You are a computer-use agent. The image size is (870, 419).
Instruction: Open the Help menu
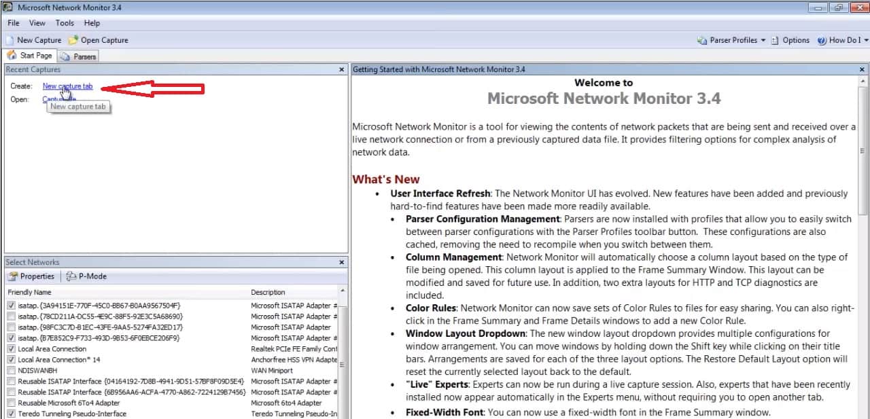click(x=92, y=23)
